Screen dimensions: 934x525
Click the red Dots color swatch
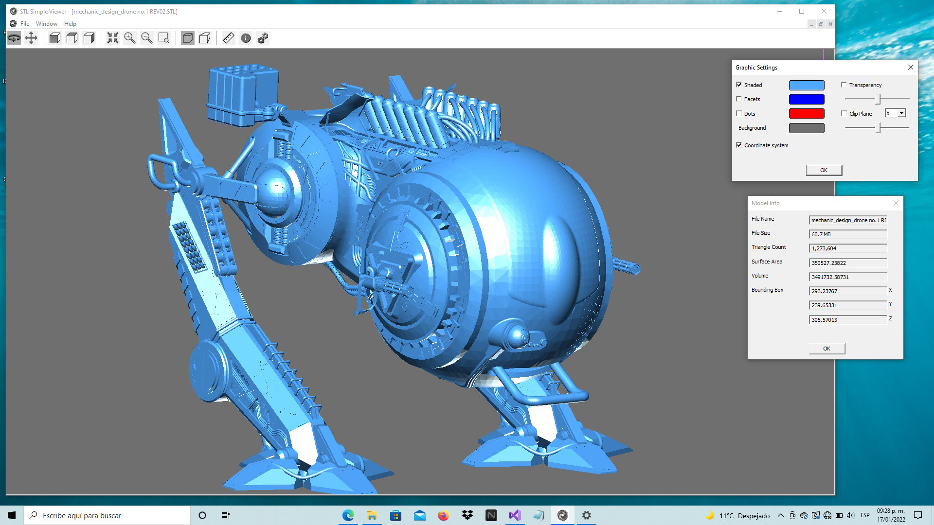(807, 114)
